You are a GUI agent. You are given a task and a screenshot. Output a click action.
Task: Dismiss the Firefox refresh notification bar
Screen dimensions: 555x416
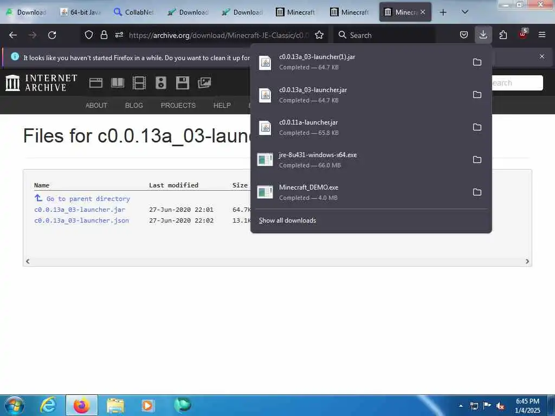(x=542, y=56)
